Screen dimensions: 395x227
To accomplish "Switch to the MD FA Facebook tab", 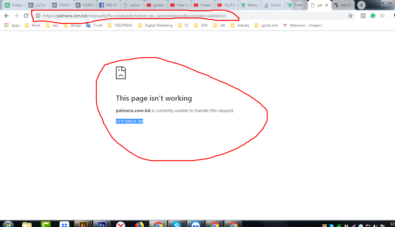I will click(x=108, y=5).
